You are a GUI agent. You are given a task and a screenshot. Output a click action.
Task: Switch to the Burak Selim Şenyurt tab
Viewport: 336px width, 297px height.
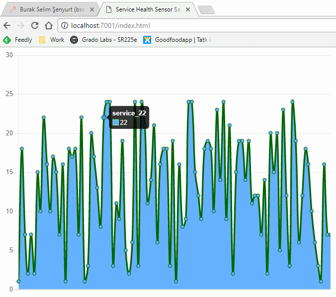click(50, 9)
